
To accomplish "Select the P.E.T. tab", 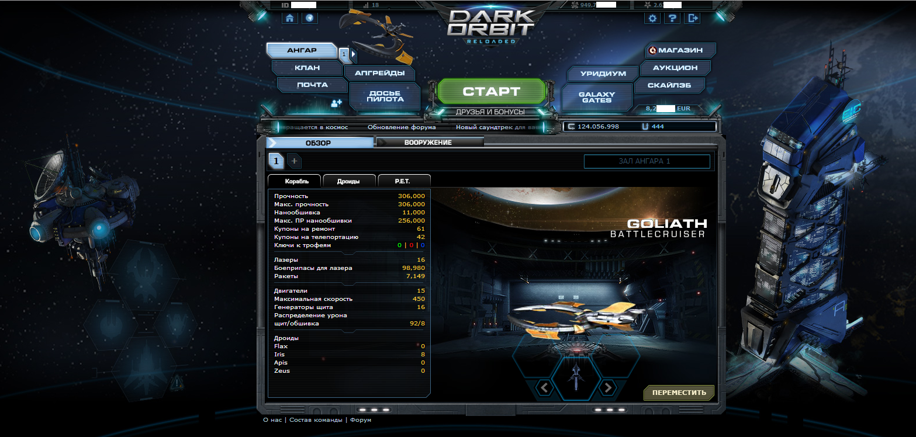I will [404, 181].
